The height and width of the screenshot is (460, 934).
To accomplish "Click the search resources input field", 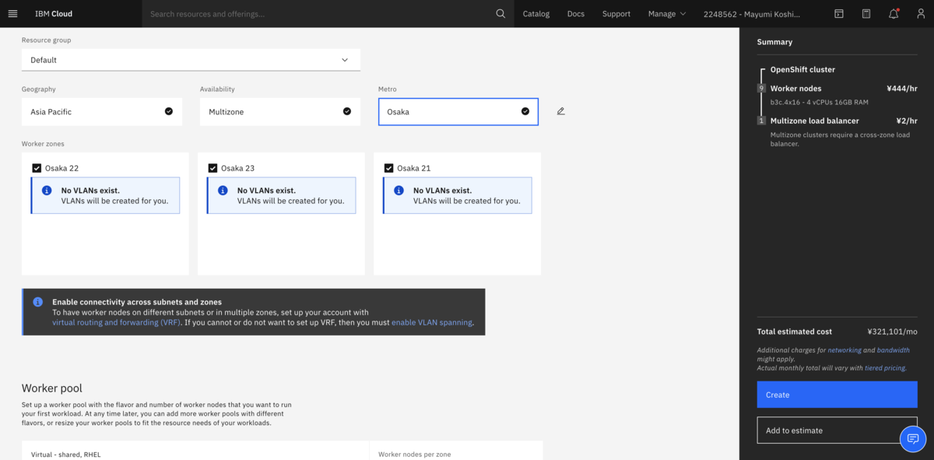I will tap(311, 13).
